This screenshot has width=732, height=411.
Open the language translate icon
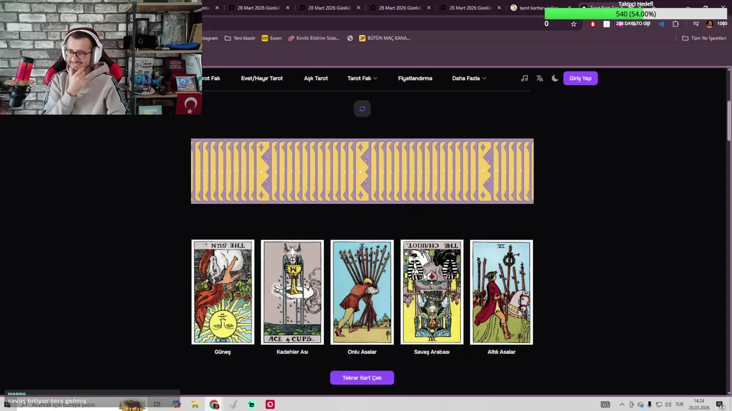[x=539, y=78]
